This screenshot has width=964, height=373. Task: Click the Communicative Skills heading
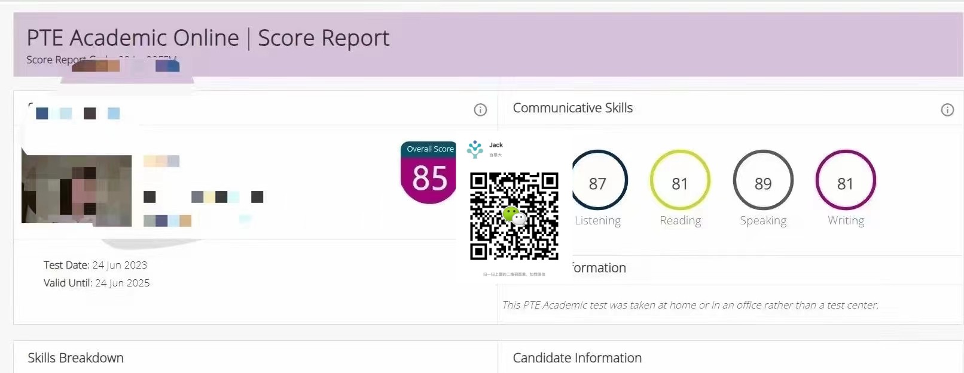pyautogui.click(x=573, y=108)
